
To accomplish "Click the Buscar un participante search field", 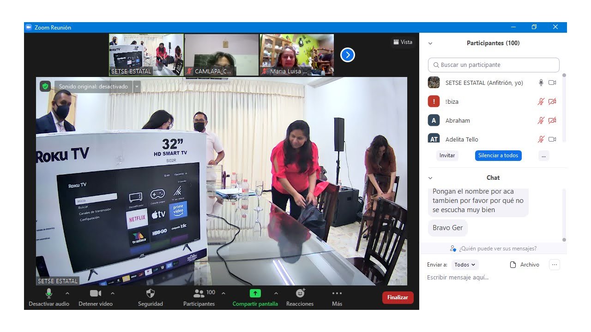I will 494,65.
